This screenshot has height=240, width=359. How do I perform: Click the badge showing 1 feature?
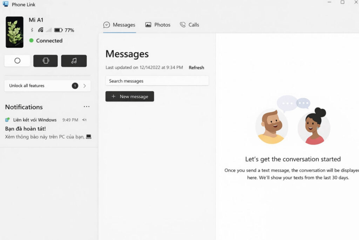(75, 86)
